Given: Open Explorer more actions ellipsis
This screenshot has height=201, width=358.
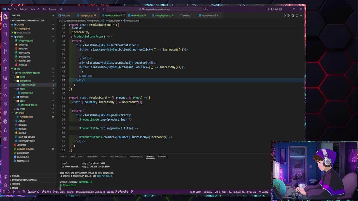Looking at the screenshot, I should pos(53,16).
